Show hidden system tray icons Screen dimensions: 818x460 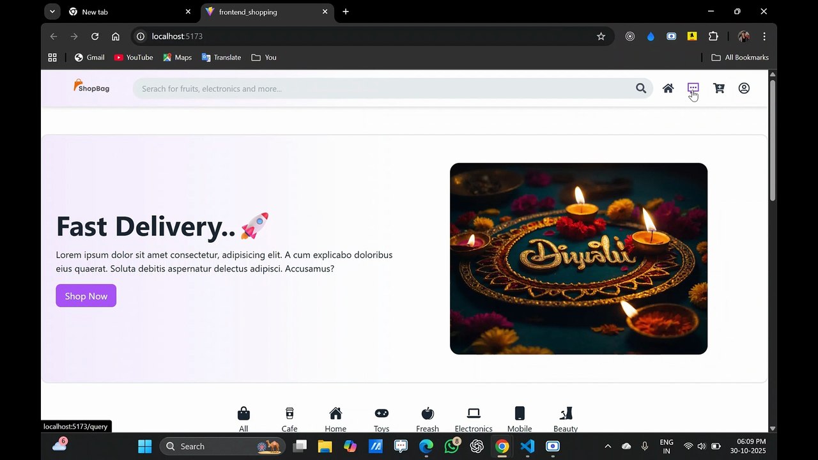click(608, 446)
